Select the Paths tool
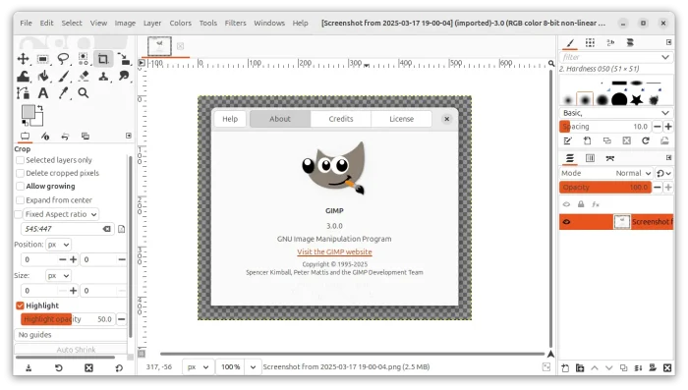Screen dimensions: 688x390 pyautogui.click(x=23, y=93)
